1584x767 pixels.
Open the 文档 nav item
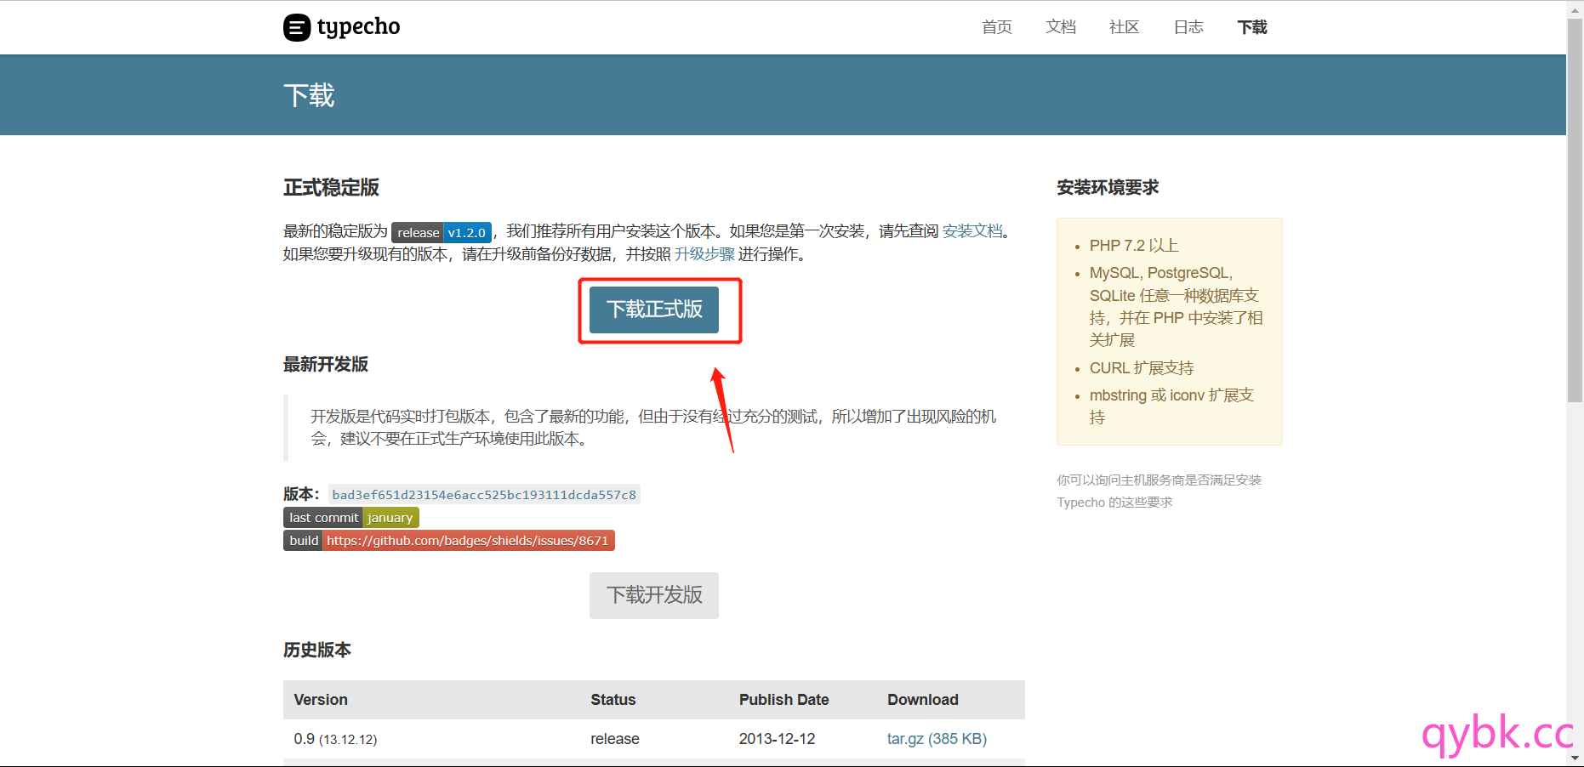[x=1060, y=27]
